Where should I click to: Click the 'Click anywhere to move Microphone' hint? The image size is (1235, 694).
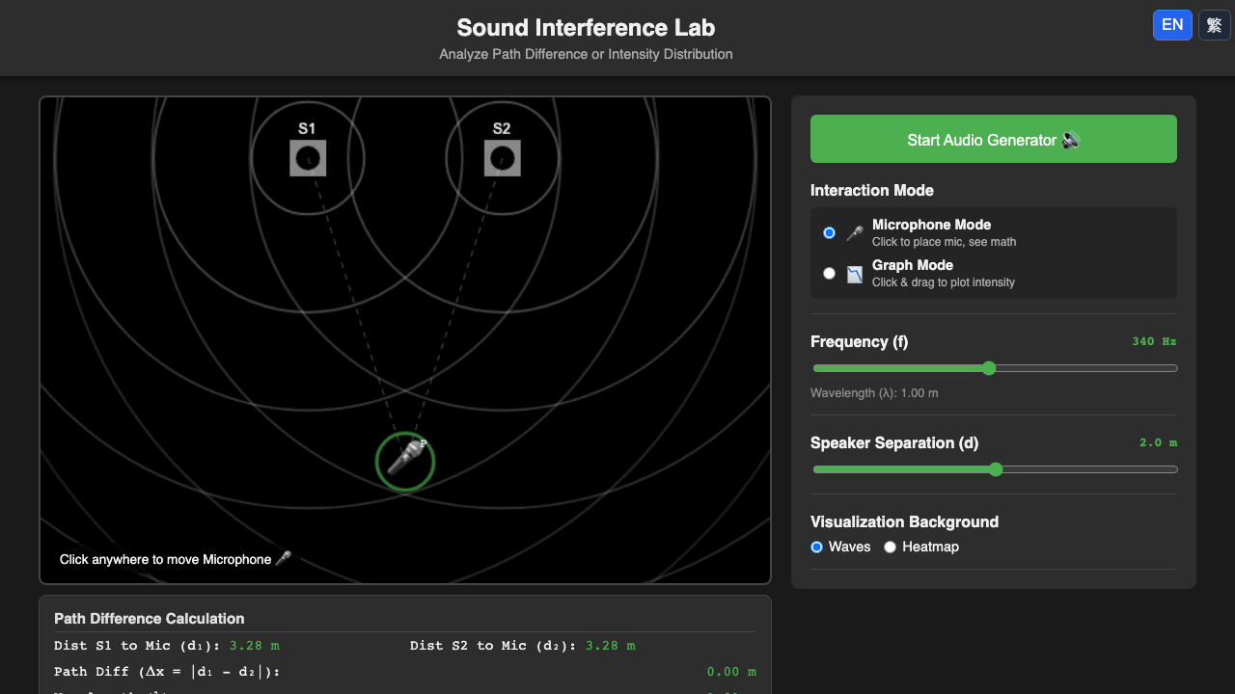(x=175, y=559)
